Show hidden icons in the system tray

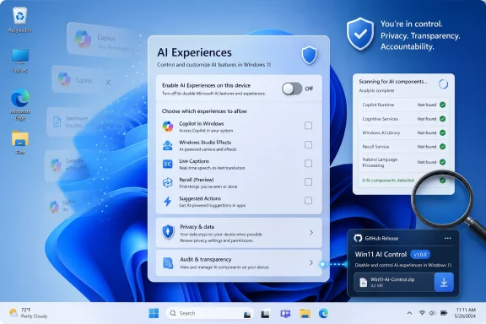(409, 313)
